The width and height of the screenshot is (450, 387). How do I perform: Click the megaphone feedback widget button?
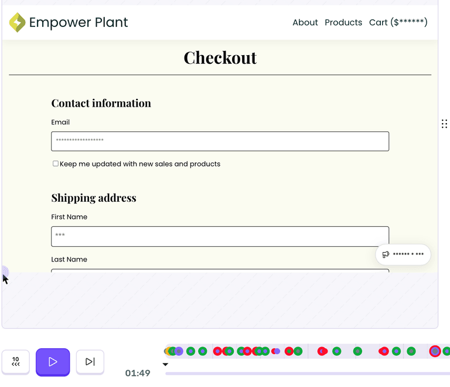click(403, 254)
